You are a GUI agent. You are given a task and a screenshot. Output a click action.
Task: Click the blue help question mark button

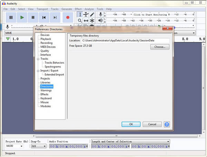point(167,124)
